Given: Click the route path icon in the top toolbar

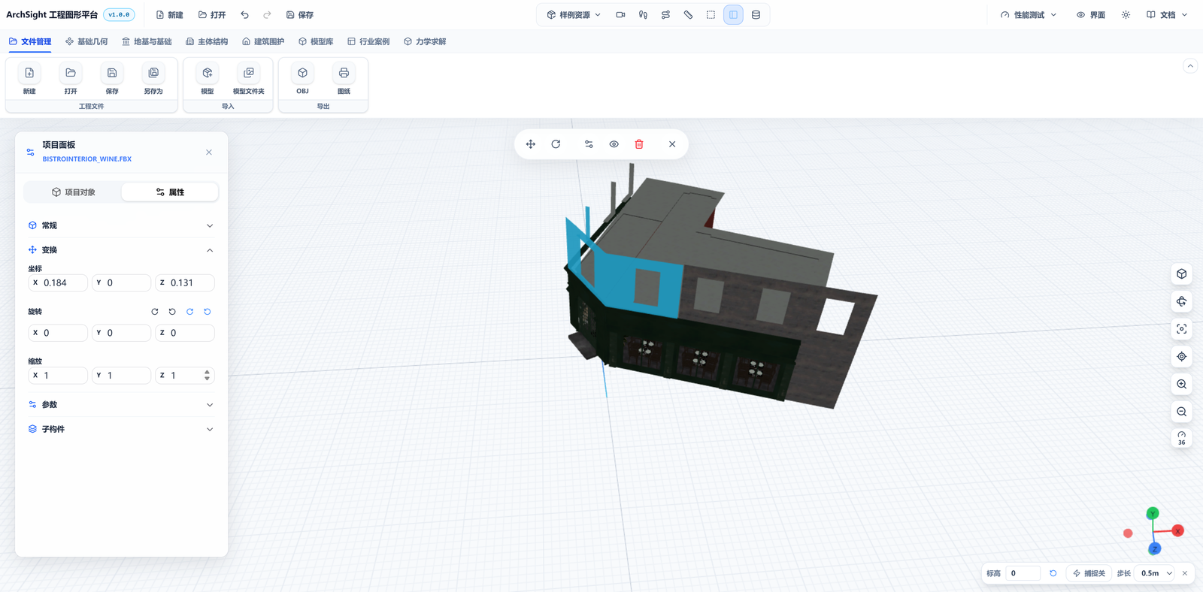Looking at the screenshot, I should (665, 15).
